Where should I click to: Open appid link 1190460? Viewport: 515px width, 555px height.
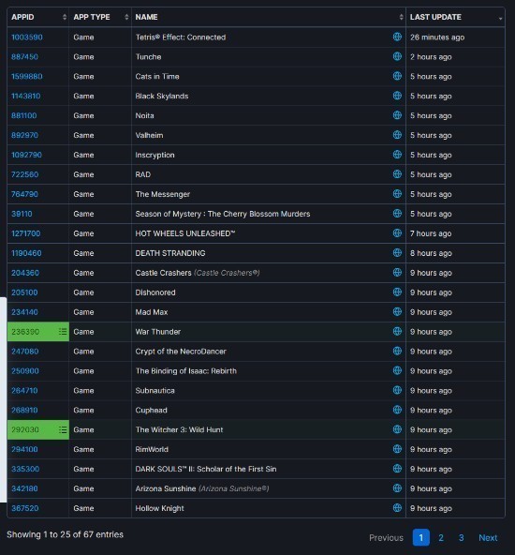coord(26,253)
